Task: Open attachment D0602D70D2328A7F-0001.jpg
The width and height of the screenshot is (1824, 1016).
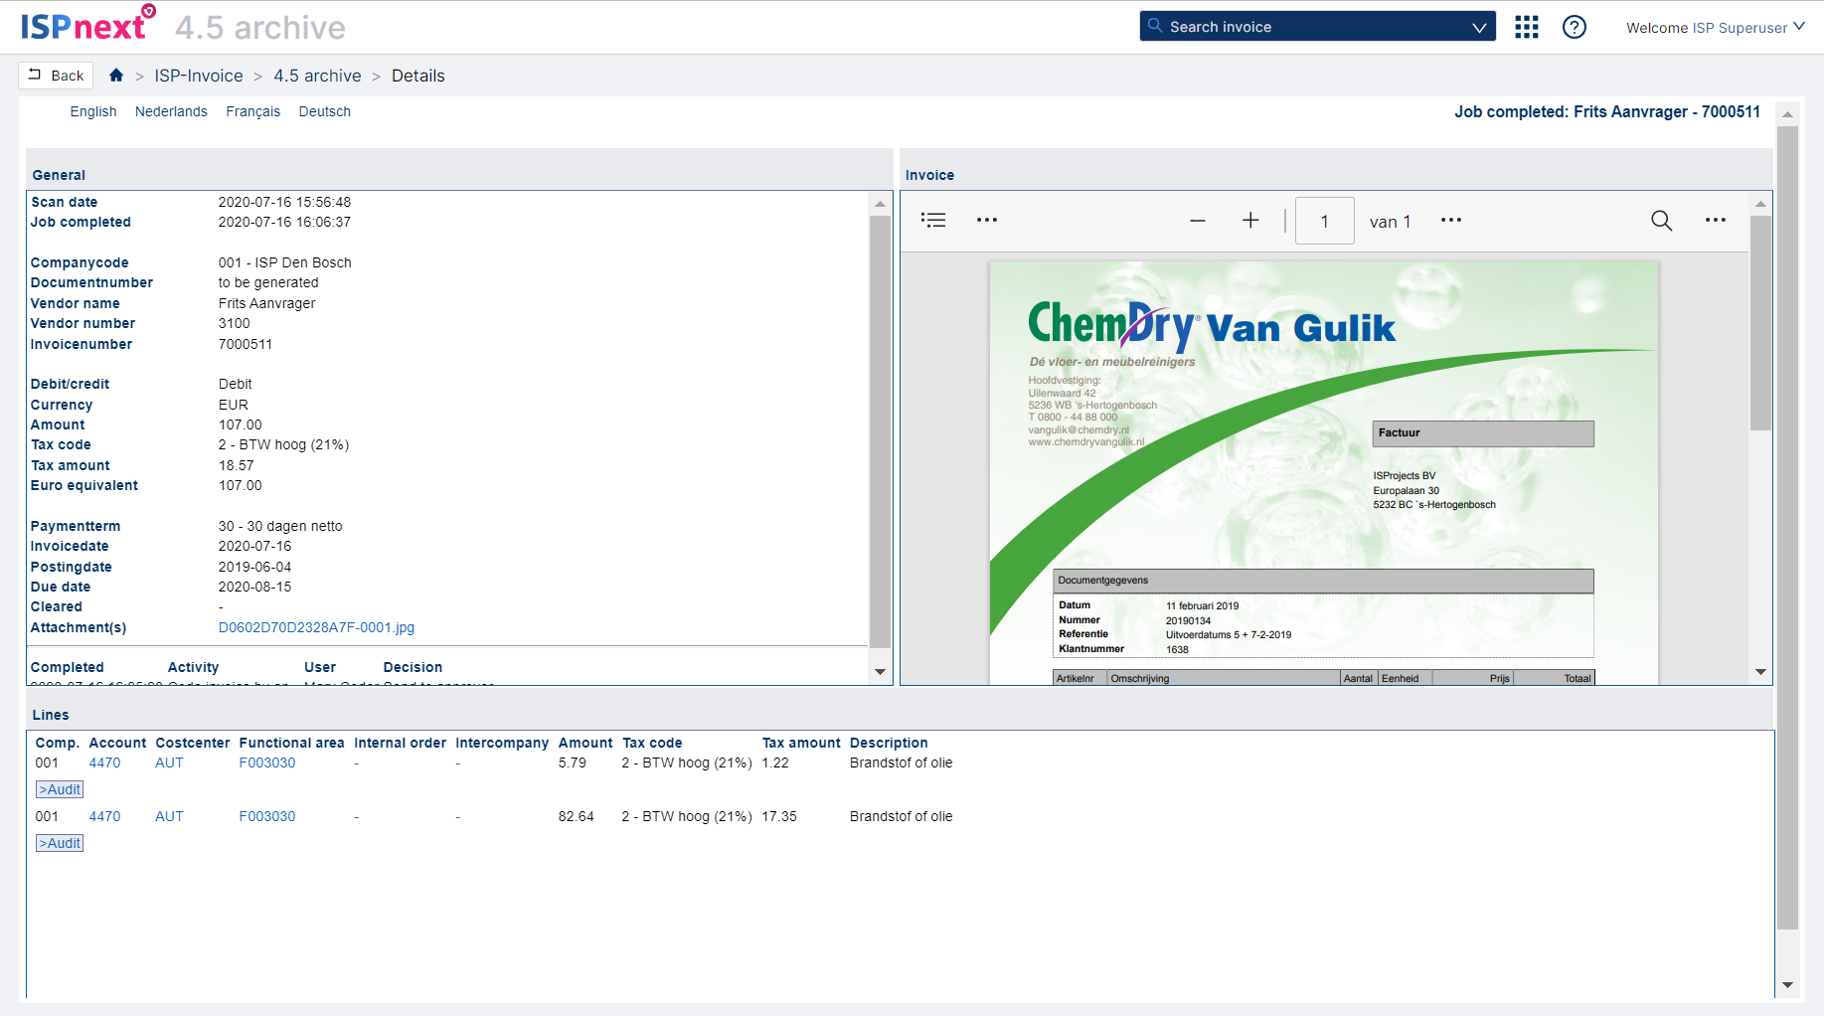Action: (x=316, y=627)
